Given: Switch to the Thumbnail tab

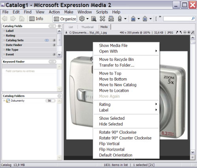Looking at the screenshot, I should tap(87, 27).
